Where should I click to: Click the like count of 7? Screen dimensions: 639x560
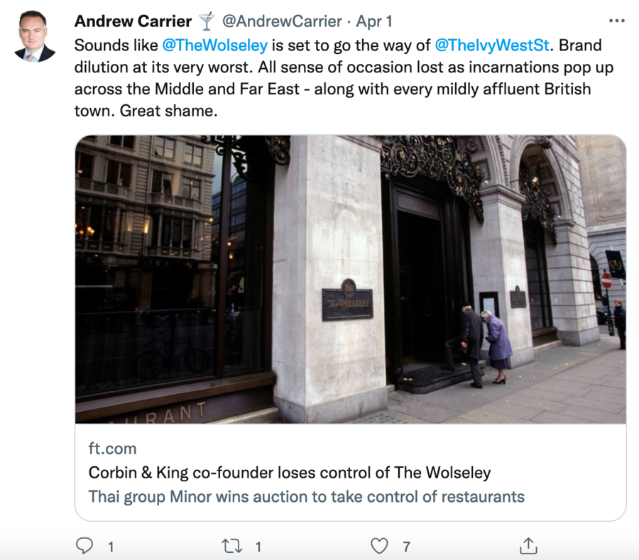click(406, 546)
